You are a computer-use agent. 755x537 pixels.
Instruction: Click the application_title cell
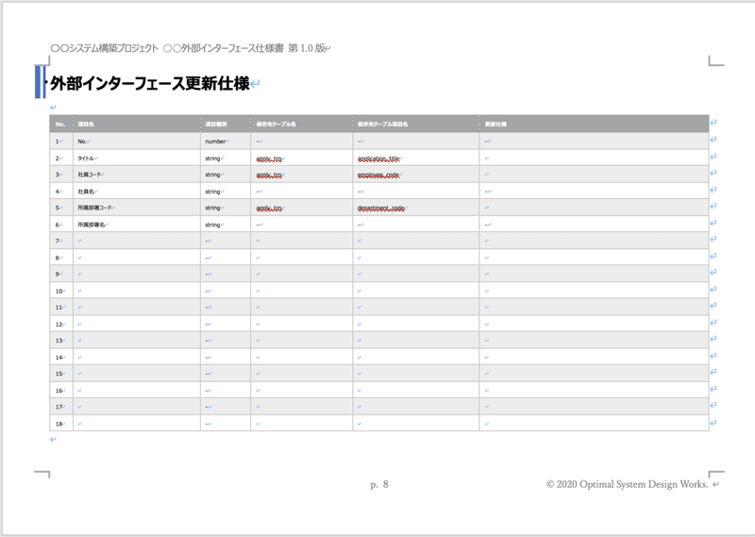(x=415, y=158)
